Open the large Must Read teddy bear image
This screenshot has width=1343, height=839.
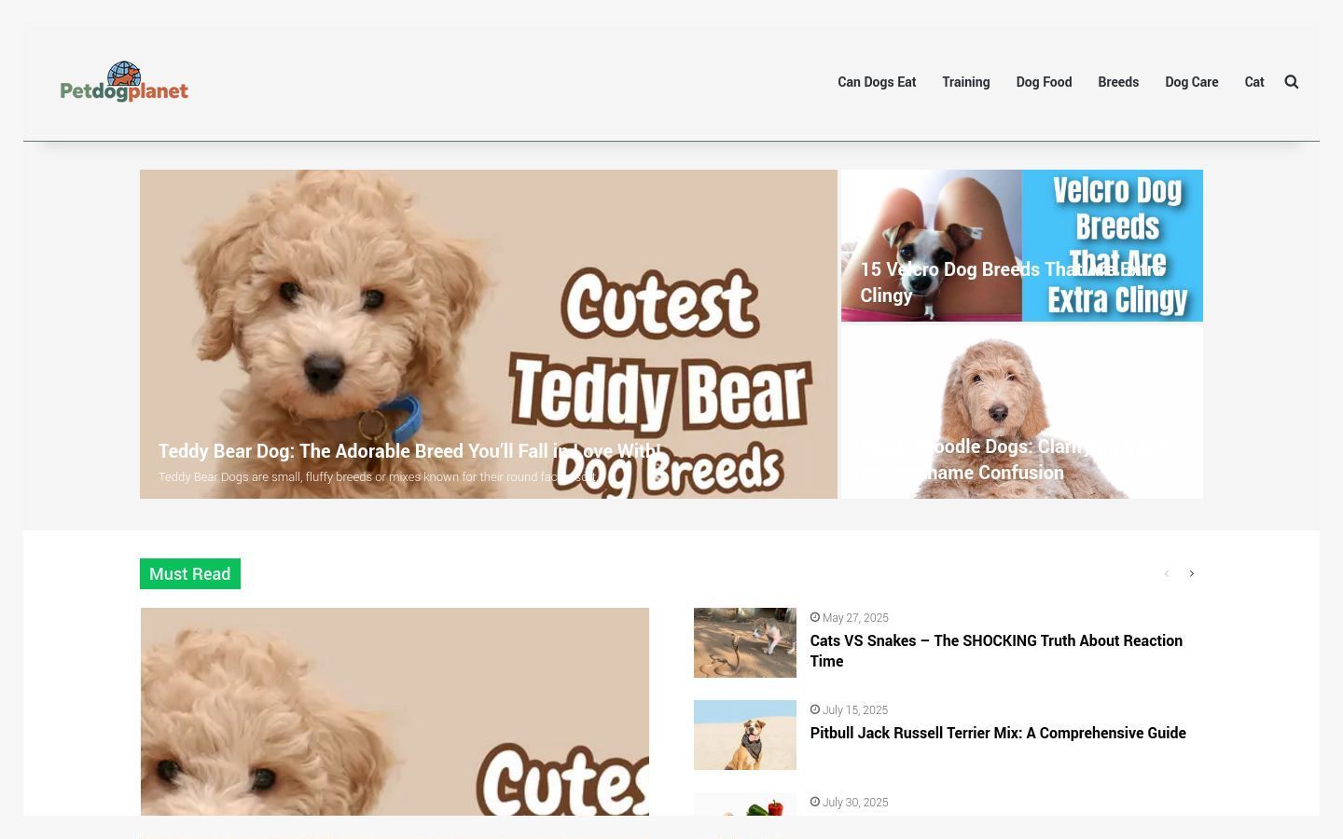(x=395, y=711)
